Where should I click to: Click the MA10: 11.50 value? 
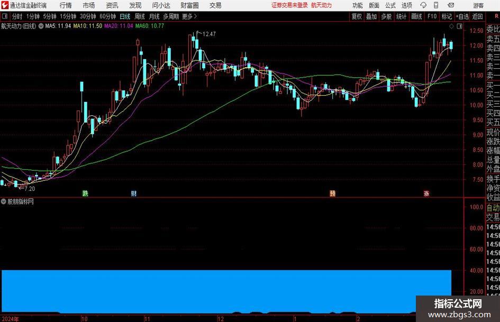(x=88, y=26)
